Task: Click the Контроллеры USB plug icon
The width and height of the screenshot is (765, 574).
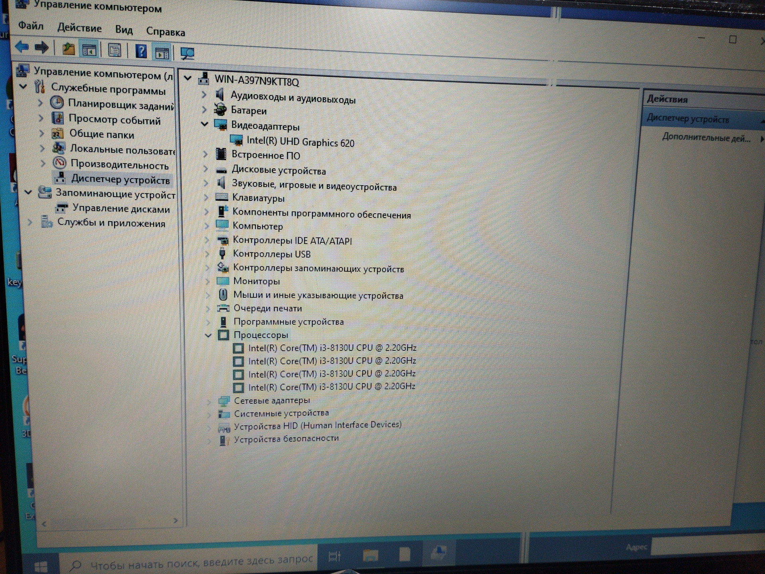Action: tap(222, 253)
